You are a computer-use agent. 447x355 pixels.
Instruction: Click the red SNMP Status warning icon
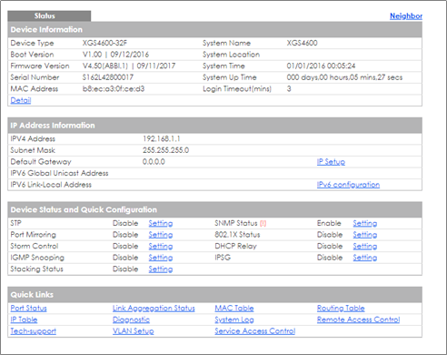pos(263,223)
